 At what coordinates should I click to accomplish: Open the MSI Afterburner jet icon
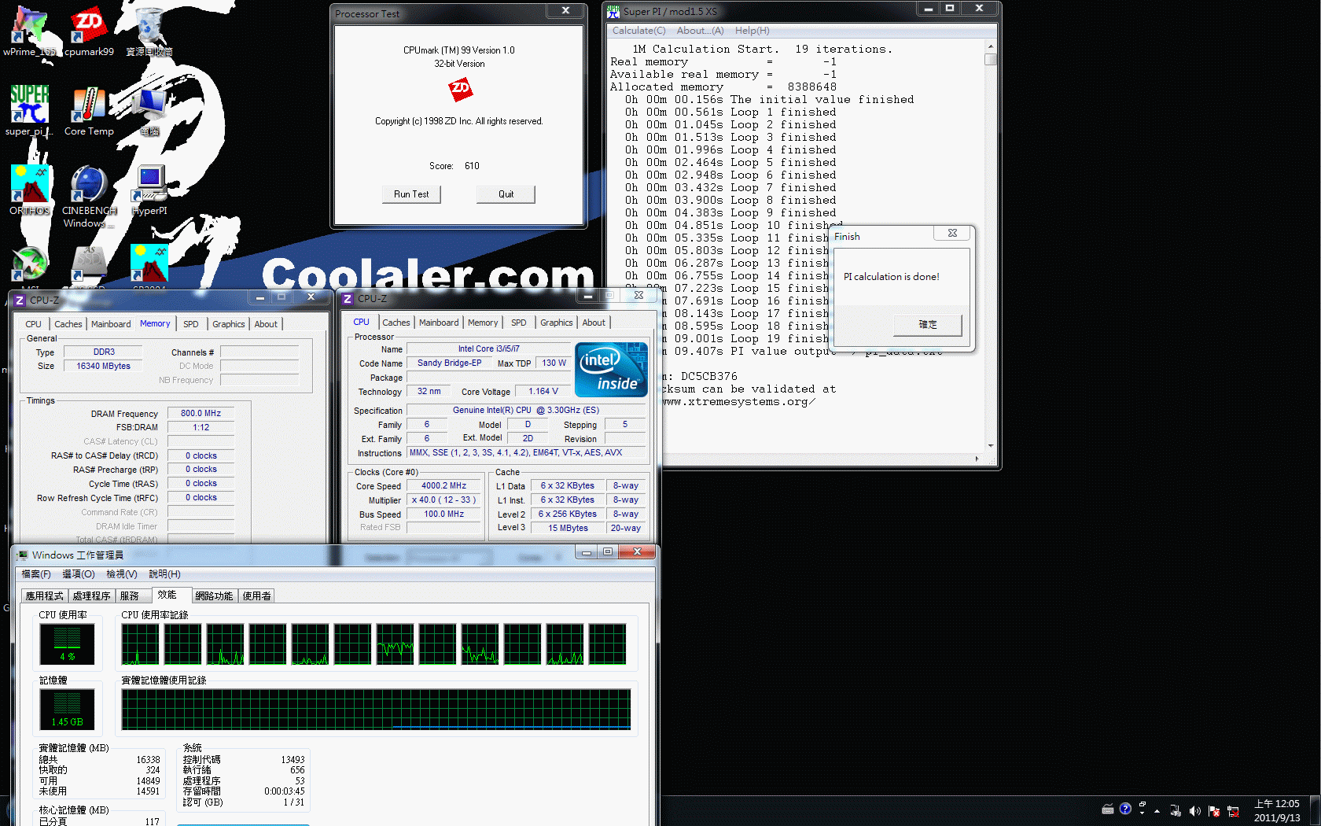[29, 264]
